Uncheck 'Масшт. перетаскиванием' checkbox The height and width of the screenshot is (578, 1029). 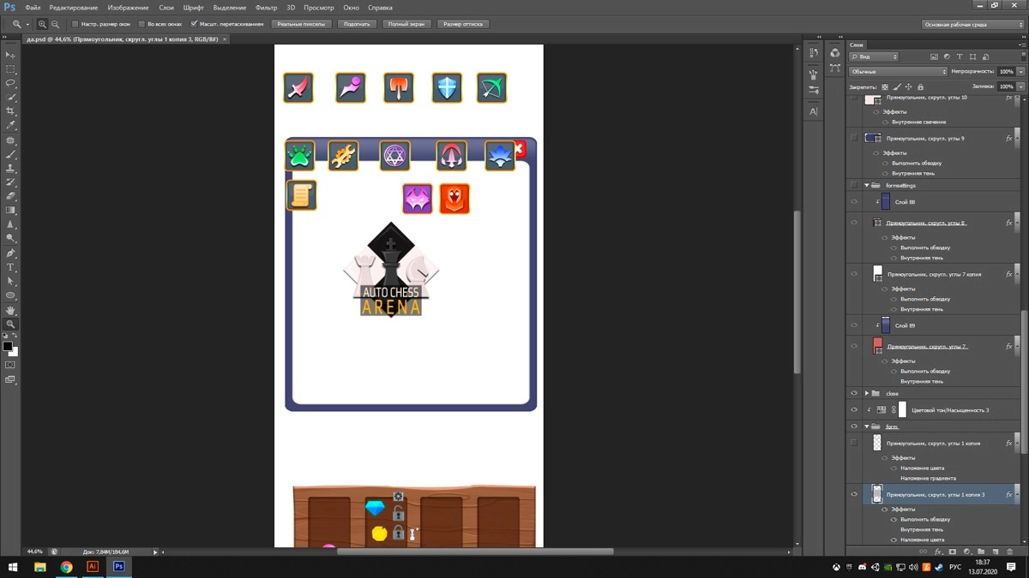194,24
